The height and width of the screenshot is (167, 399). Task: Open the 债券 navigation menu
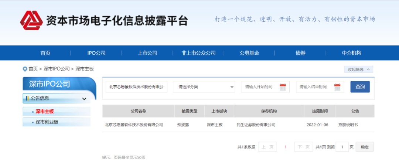(300, 53)
